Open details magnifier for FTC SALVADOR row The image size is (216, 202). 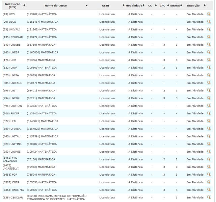(x=209, y=159)
